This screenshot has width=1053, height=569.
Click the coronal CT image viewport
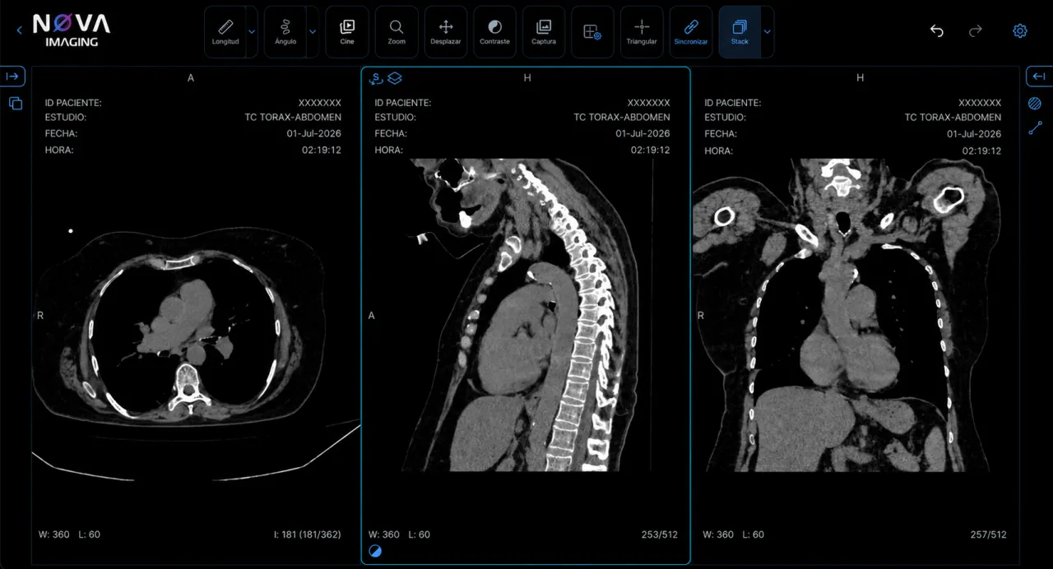(x=856, y=315)
